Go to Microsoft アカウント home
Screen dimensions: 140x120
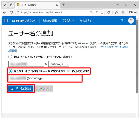point(24,21)
